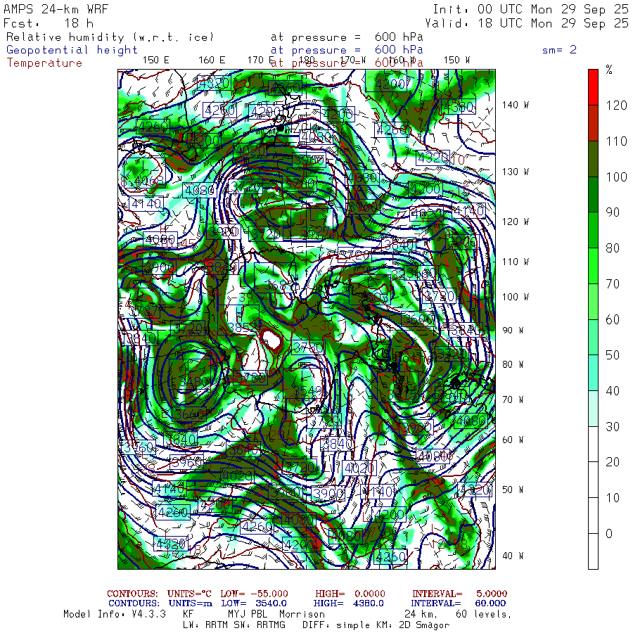The image size is (633, 633).
Task: Click the colorbar '%' unit symbol
Action: coord(609,70)
